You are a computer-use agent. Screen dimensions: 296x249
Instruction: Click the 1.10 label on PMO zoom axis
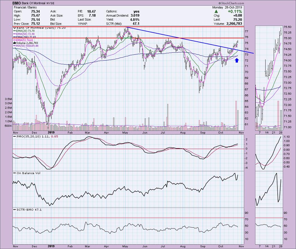click(x=287, y=137)
